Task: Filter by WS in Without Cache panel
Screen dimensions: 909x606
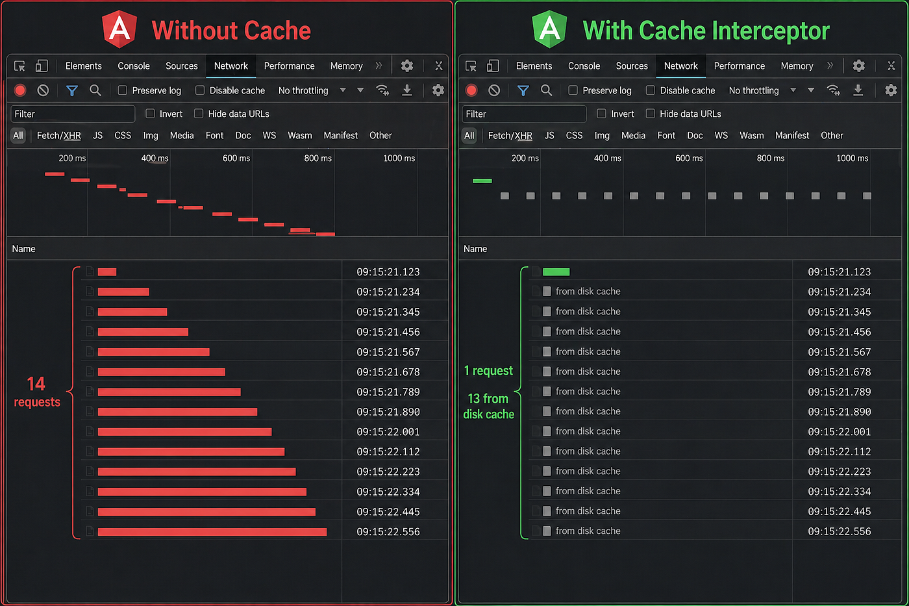Action: (269, 135)
